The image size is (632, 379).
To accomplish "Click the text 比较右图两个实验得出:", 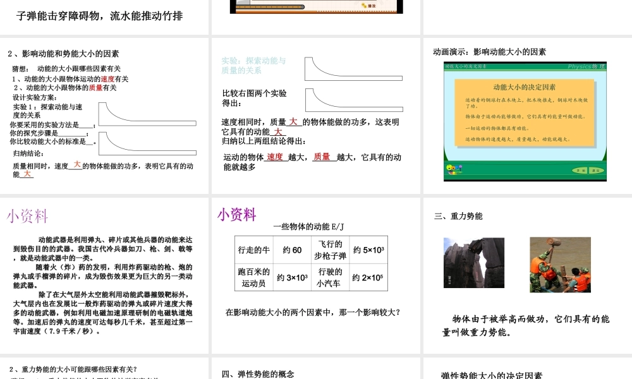I will [254, 98].
